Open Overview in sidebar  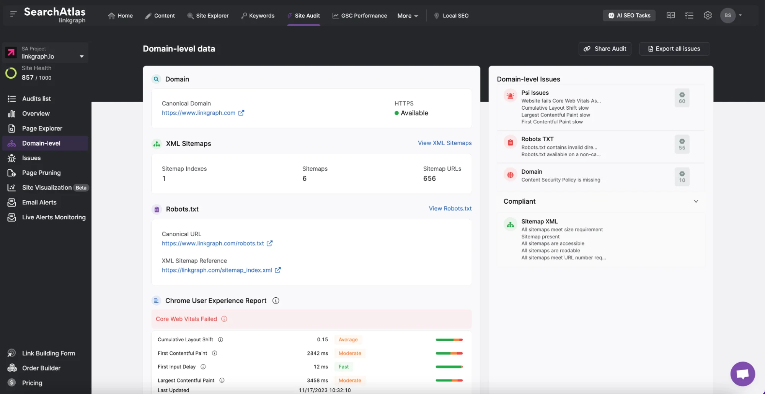coord(45,113)
